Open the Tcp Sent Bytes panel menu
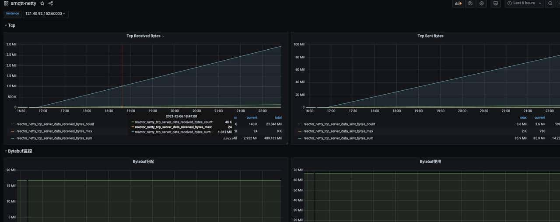 (430, 36)
